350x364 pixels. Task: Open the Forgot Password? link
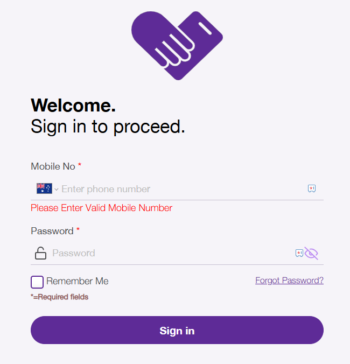pyautogui.click(x=290, y=281)
